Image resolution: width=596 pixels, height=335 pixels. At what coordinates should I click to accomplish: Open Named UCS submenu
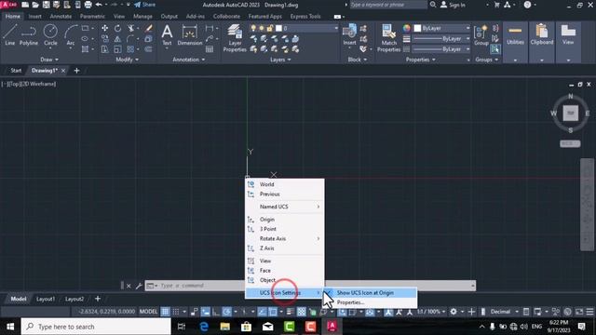point(285,207)
